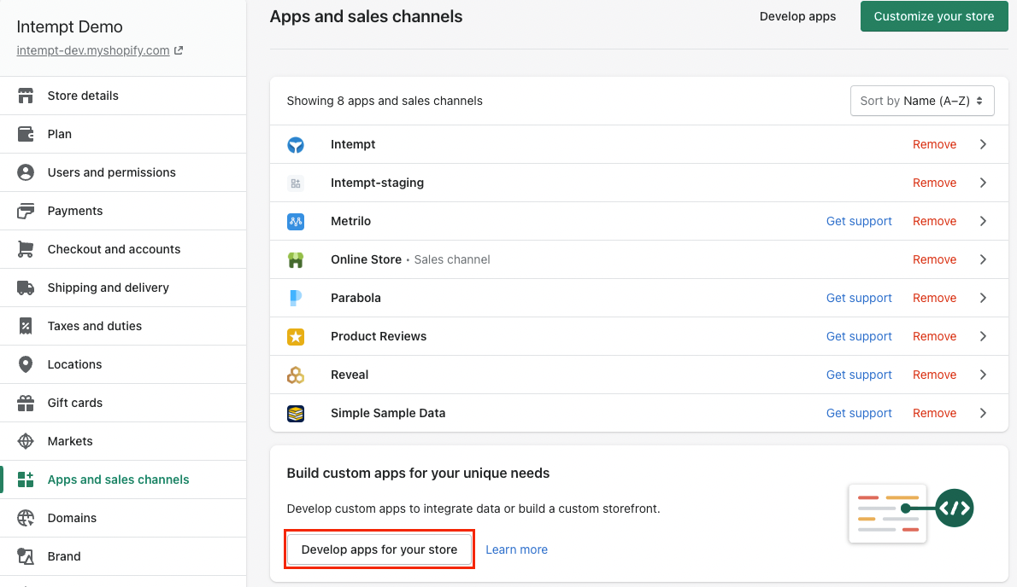Expand the Intempt-staging row chevron
Screen dimensions: 1017x587
click(x=984, y=183)
